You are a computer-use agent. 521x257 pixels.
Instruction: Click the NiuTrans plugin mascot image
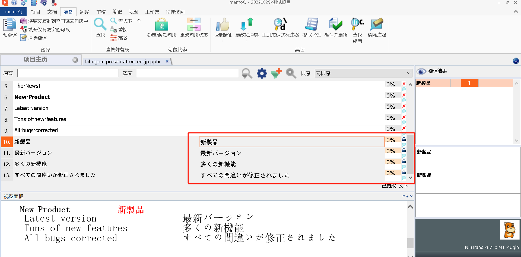(x=510, y=230)
